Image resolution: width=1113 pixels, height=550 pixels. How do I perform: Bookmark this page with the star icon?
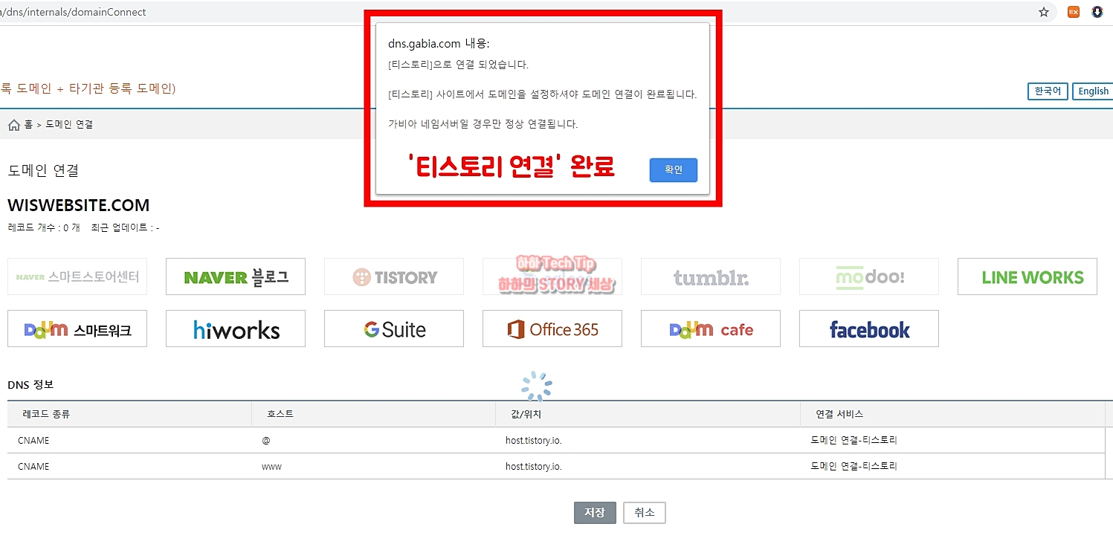1044,12
